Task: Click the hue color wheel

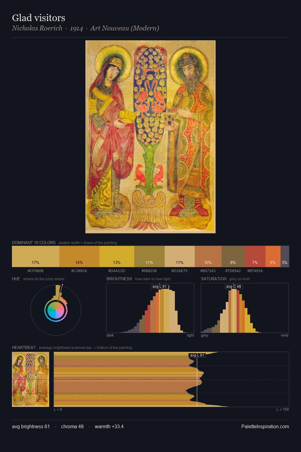Action: click(56, 310)
